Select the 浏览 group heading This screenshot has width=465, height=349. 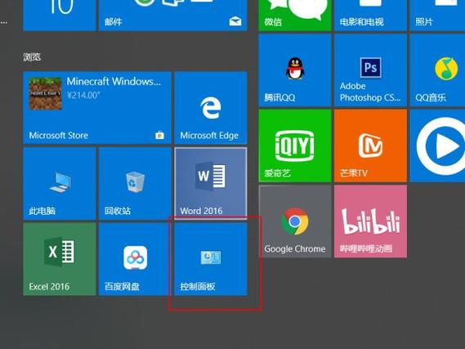click(32, 56)
